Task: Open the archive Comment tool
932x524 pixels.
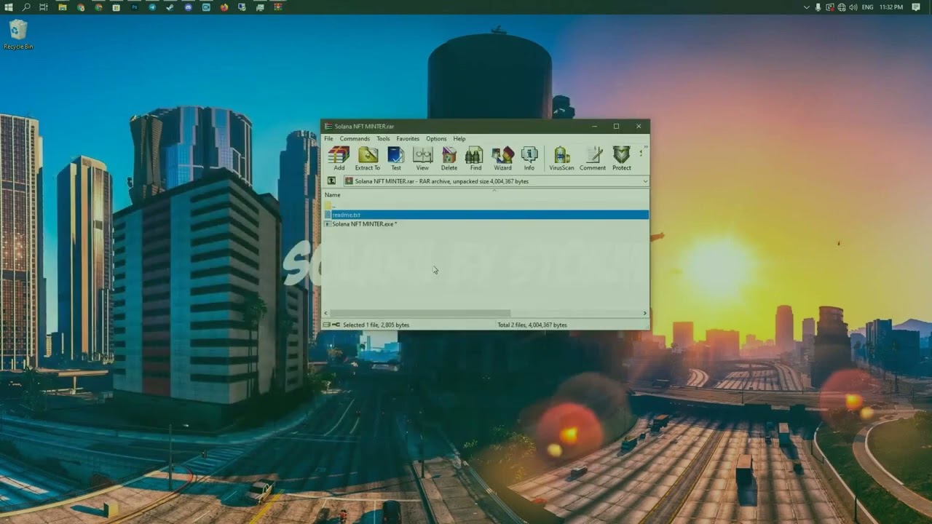Action: coord(593,158)
